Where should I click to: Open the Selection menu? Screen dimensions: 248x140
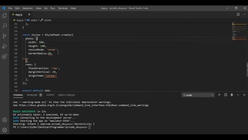click(x=28, y=8)
